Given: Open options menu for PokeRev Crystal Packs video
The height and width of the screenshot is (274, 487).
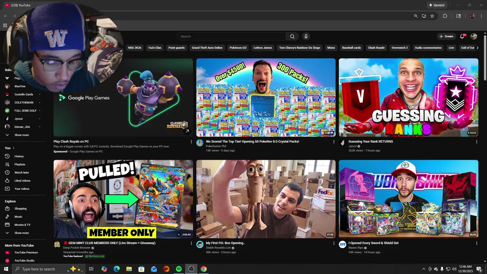Looking at the screenshot, I should [x=334, y=142].
